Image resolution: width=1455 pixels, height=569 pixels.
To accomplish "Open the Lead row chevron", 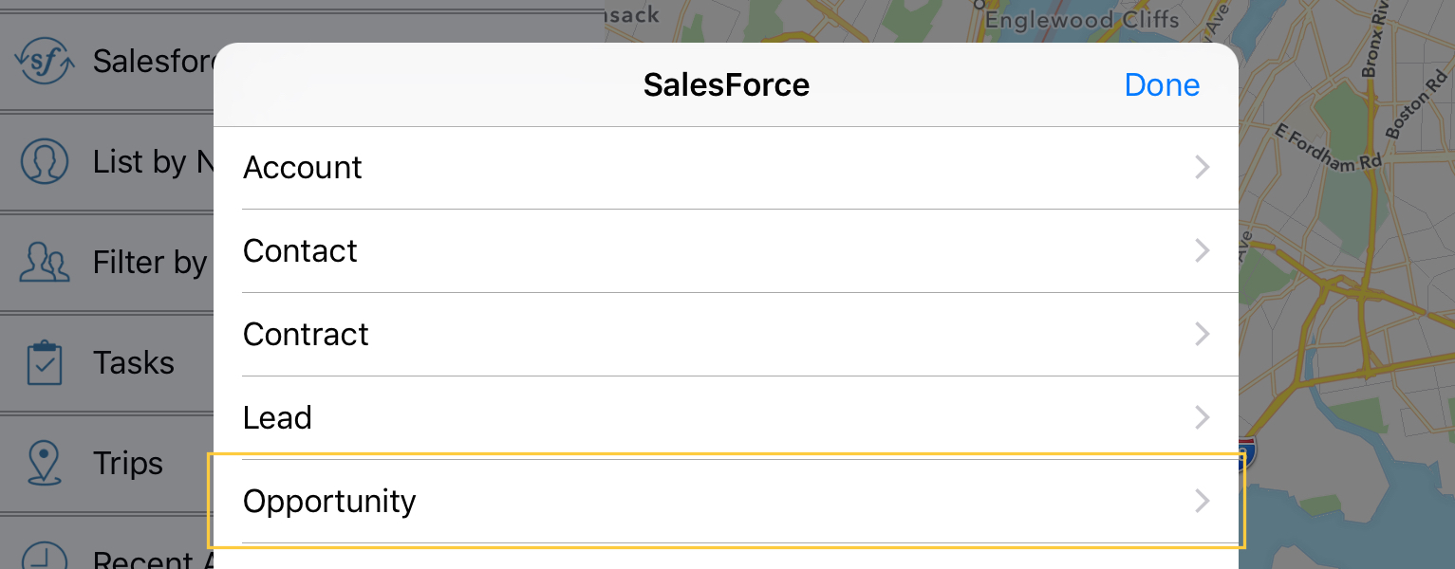I will point(1203,418).
